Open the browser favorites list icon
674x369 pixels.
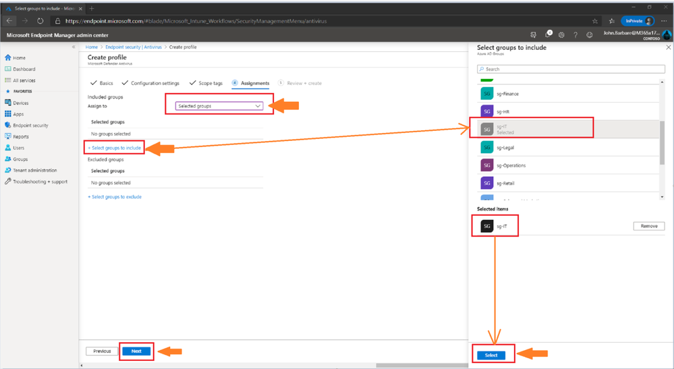(612, 21)
